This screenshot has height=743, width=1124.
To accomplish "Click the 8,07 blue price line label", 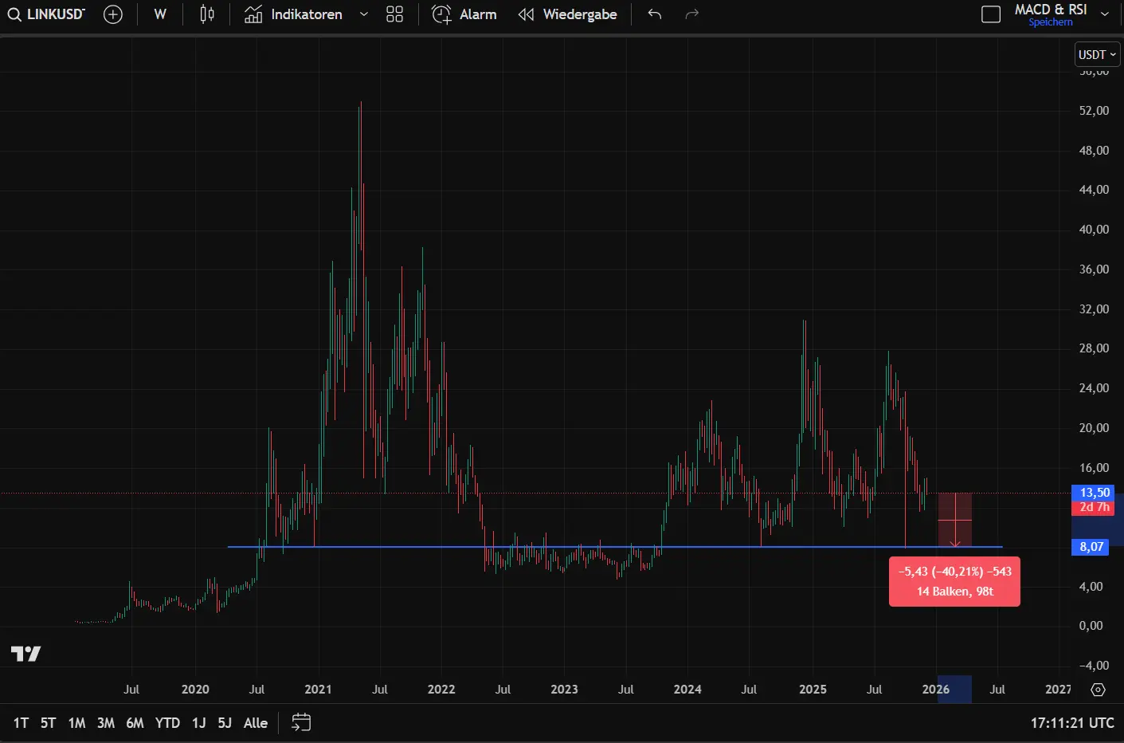I will click(x=1091, y=547).
